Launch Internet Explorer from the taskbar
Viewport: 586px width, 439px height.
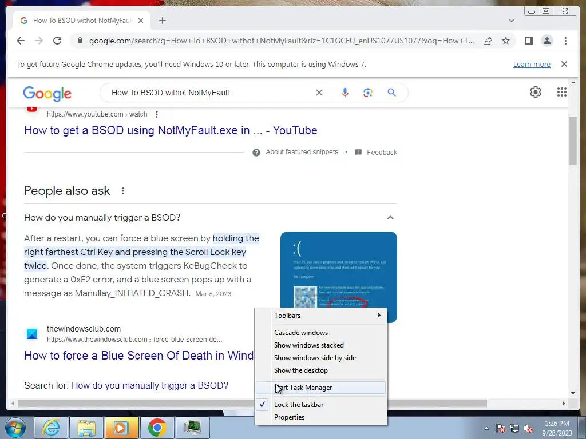pyautogui.click(x=50, y=428)
